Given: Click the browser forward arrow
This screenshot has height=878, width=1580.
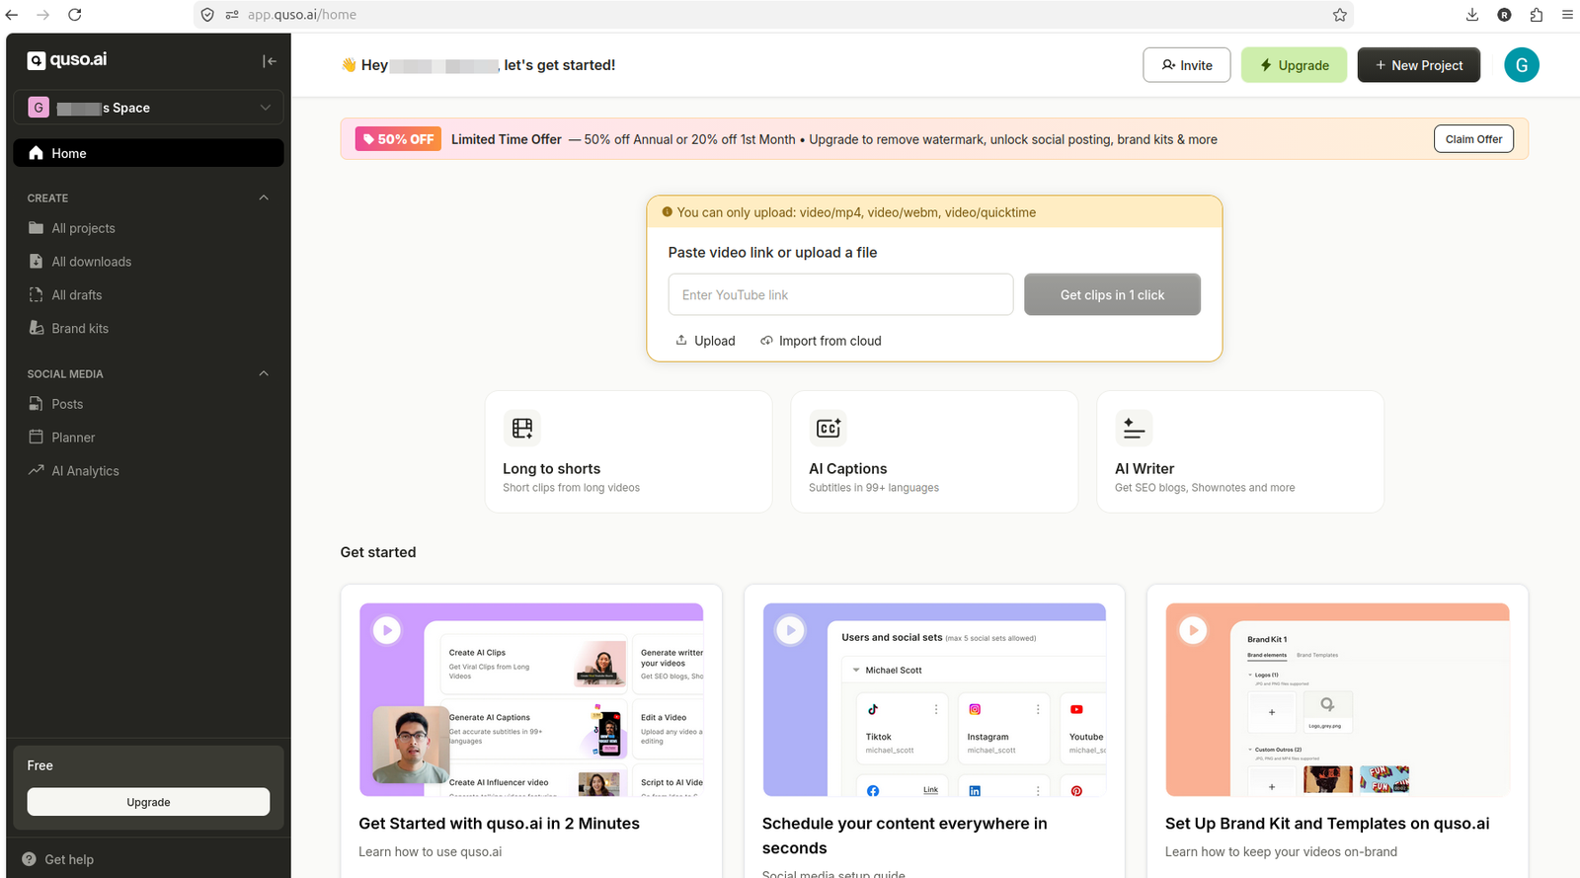Looking at the screenshot, I should (43, 15).
